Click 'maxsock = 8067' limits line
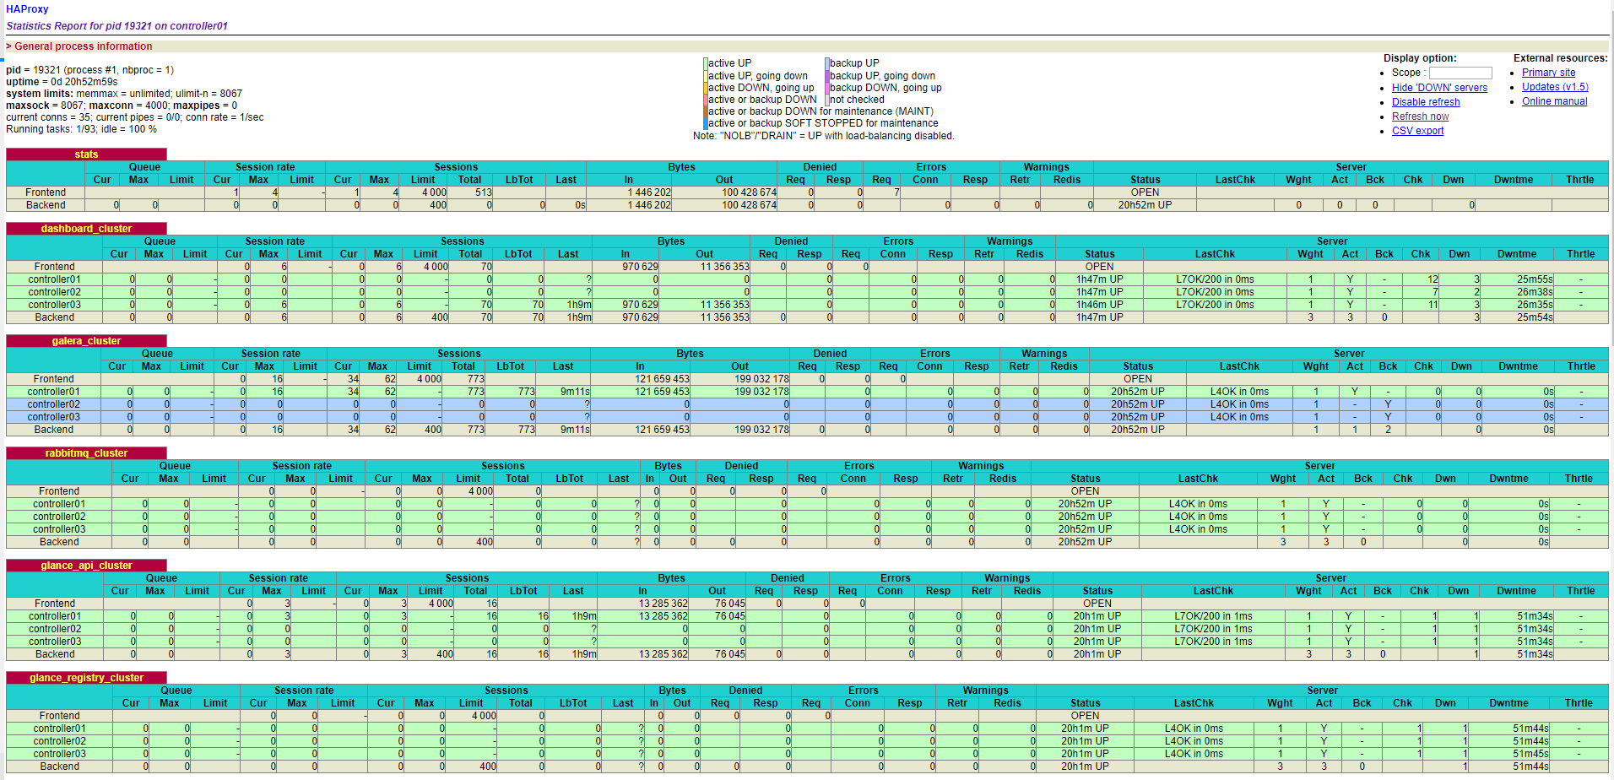 click(x=122, y=106)
